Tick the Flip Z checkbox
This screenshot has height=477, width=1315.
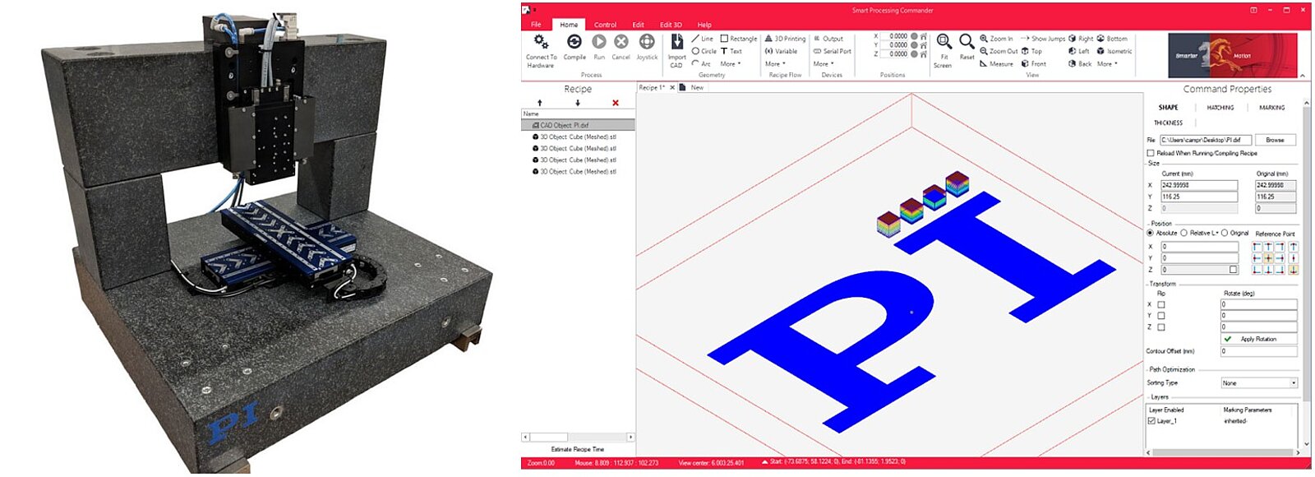(x=1161, y=327)
